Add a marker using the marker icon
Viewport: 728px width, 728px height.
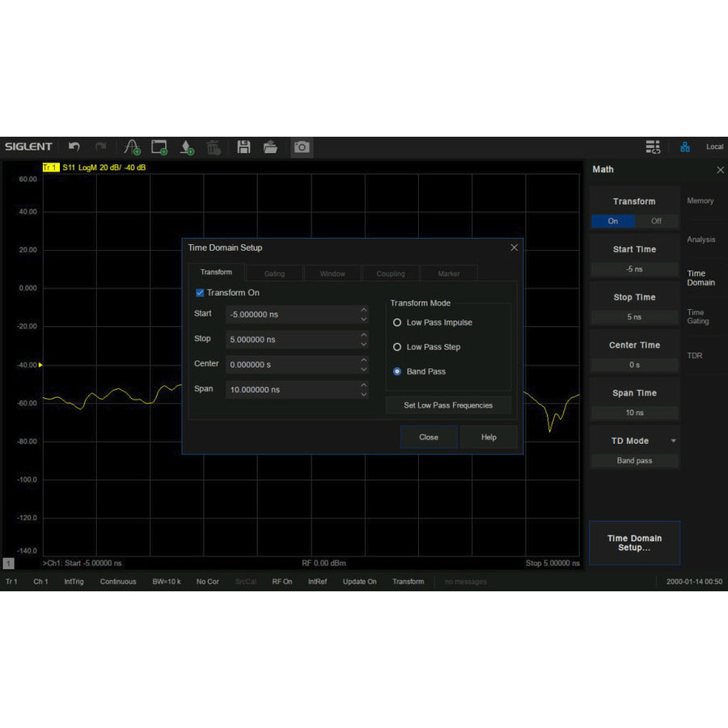(x=186, y=147)
